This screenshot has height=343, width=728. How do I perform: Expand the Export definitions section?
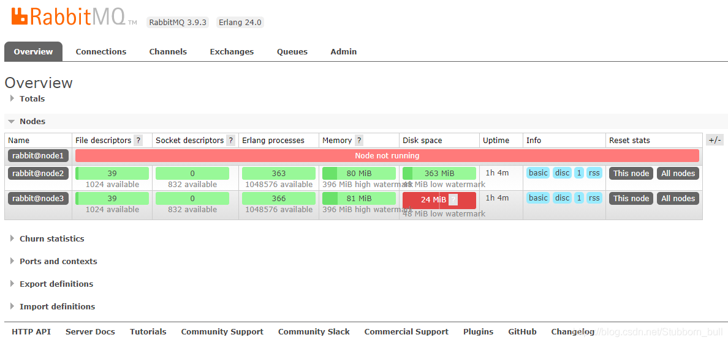[x=56, y=284]
